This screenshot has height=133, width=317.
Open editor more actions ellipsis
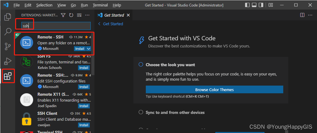[310, 15]
